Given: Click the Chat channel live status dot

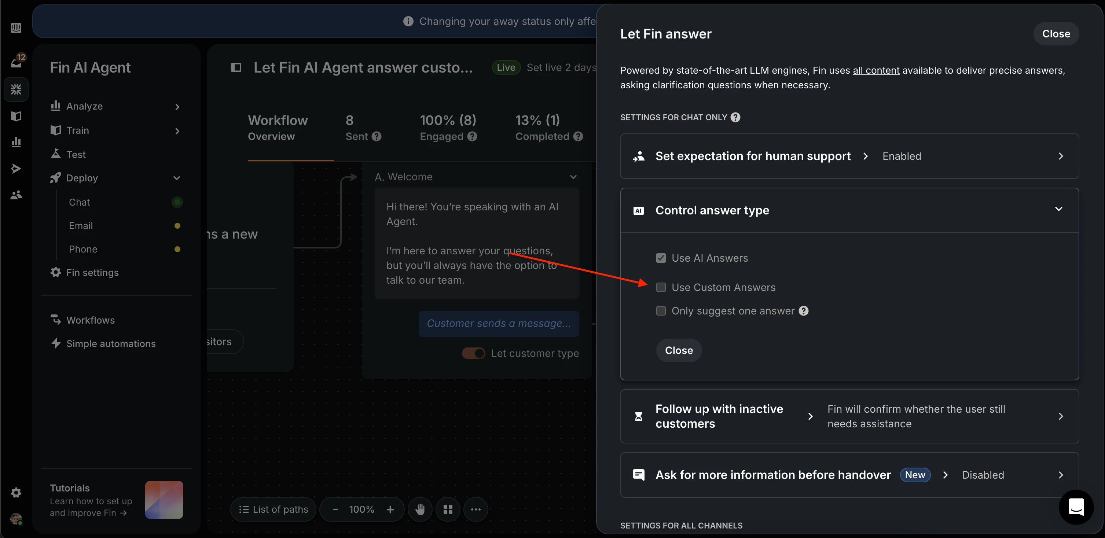Looking at the screenshot, I should [177, 202].
